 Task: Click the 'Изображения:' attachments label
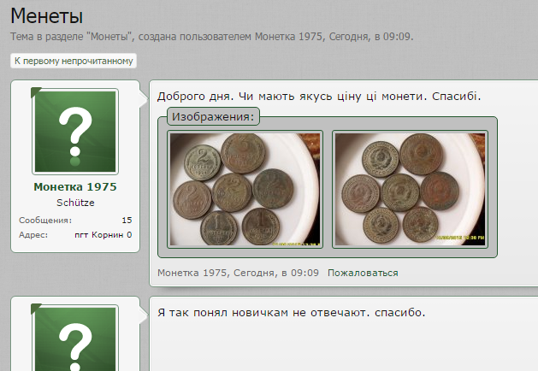[213, 116]
